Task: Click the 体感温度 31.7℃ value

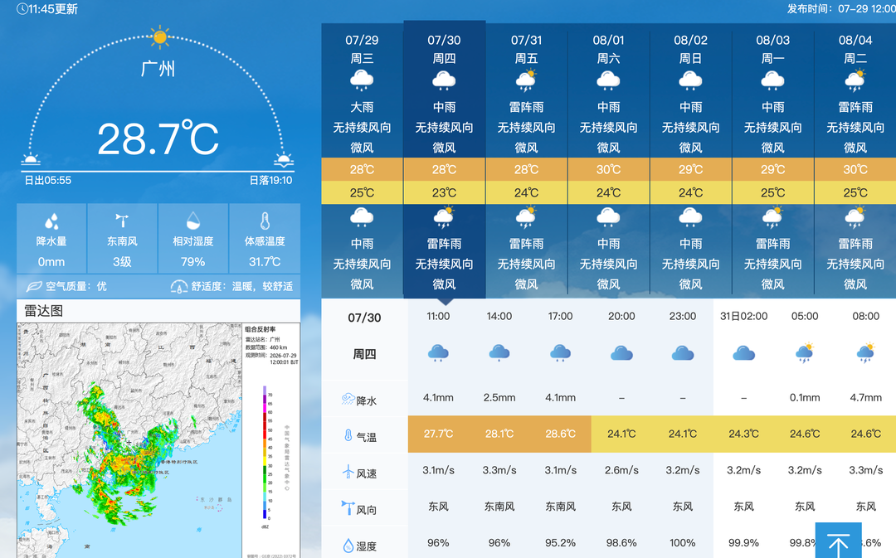Action: point(265,262)
